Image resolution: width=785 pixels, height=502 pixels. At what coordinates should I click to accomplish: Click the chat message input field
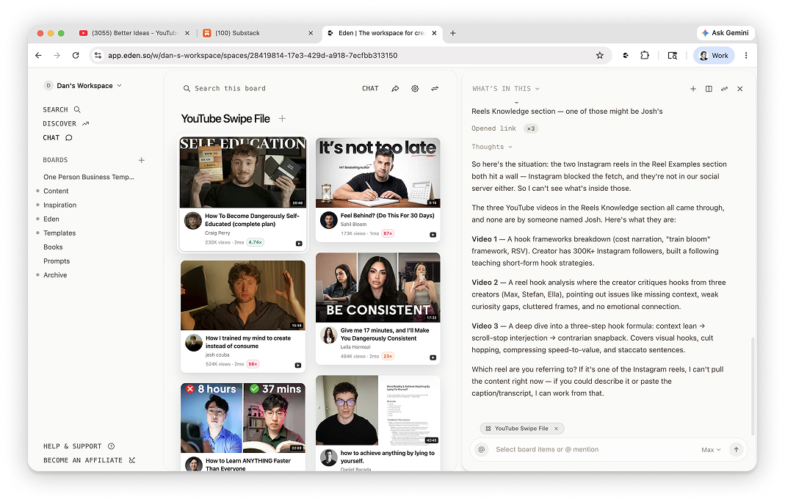point(596,449)
